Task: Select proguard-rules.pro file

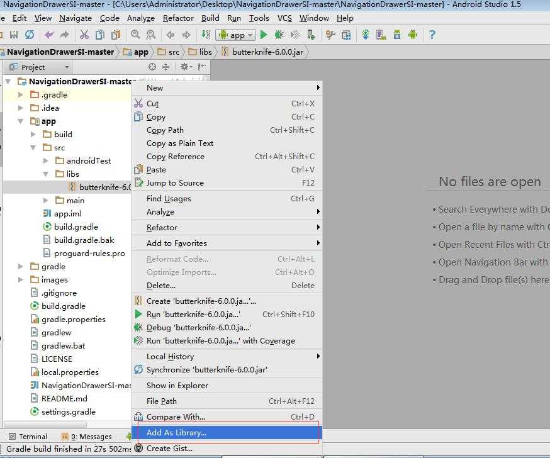Action: point(84,253)
